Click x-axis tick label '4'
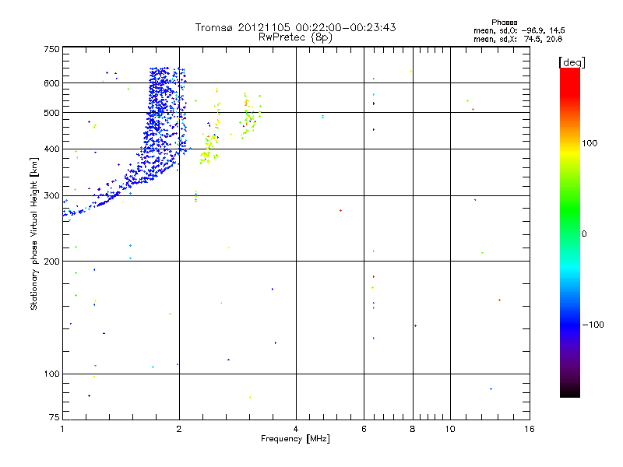623x467 pixels. tap(296, 429)
